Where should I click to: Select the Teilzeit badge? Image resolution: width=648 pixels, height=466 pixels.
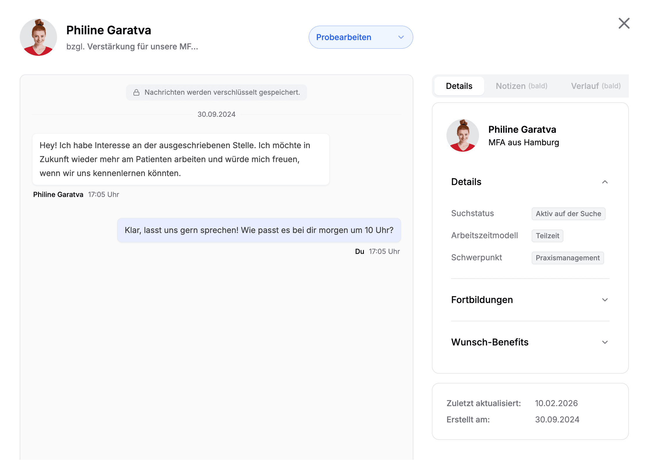547,236
